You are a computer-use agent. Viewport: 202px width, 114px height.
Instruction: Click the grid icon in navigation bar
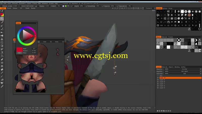[x=138, y=8]
